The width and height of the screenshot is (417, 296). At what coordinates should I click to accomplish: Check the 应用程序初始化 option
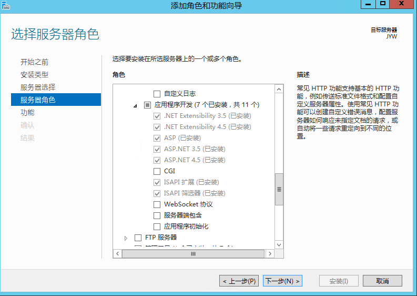click(157, 226)
